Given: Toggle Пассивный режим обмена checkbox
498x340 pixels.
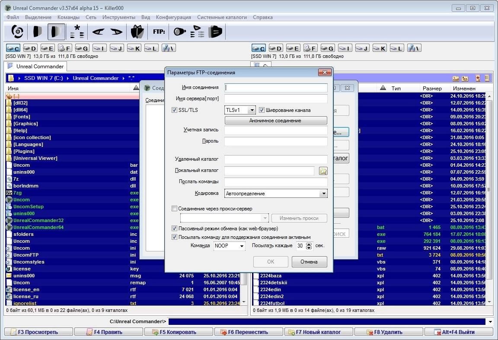Looking at the screenshot, I should pyautogui.click(x=174, y=228).
